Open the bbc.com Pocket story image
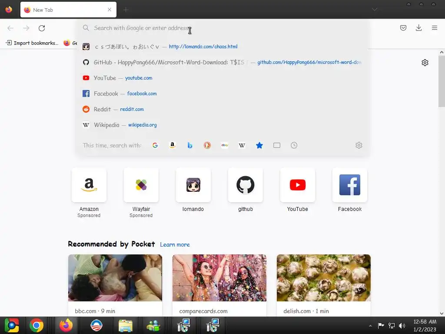Image resolution: width=445 pixels, height=334 pixels. [115, 278]
